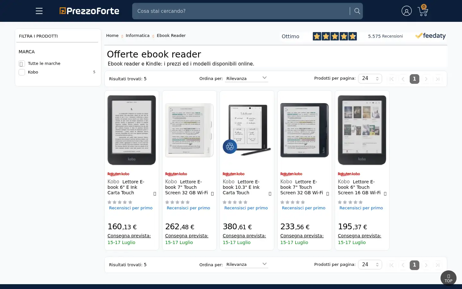Open Kobo Lettore E-book 6" E Ink Carta title

126,187
